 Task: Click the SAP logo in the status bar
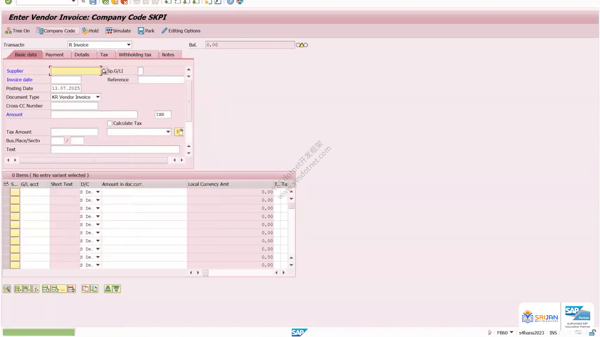(299, 333)
